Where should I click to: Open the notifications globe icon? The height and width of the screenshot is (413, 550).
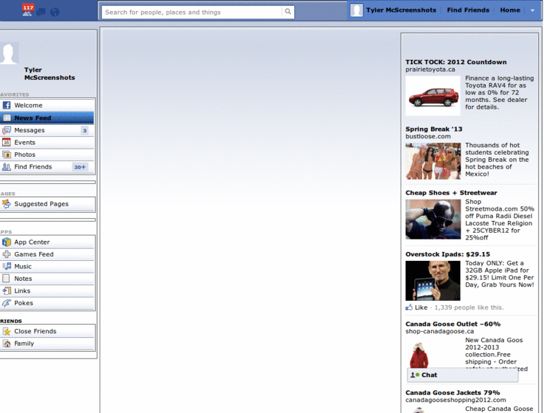click(x=54, y=12)
